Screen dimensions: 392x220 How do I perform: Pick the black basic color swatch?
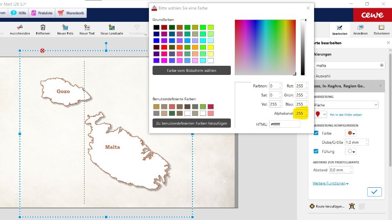156,27
